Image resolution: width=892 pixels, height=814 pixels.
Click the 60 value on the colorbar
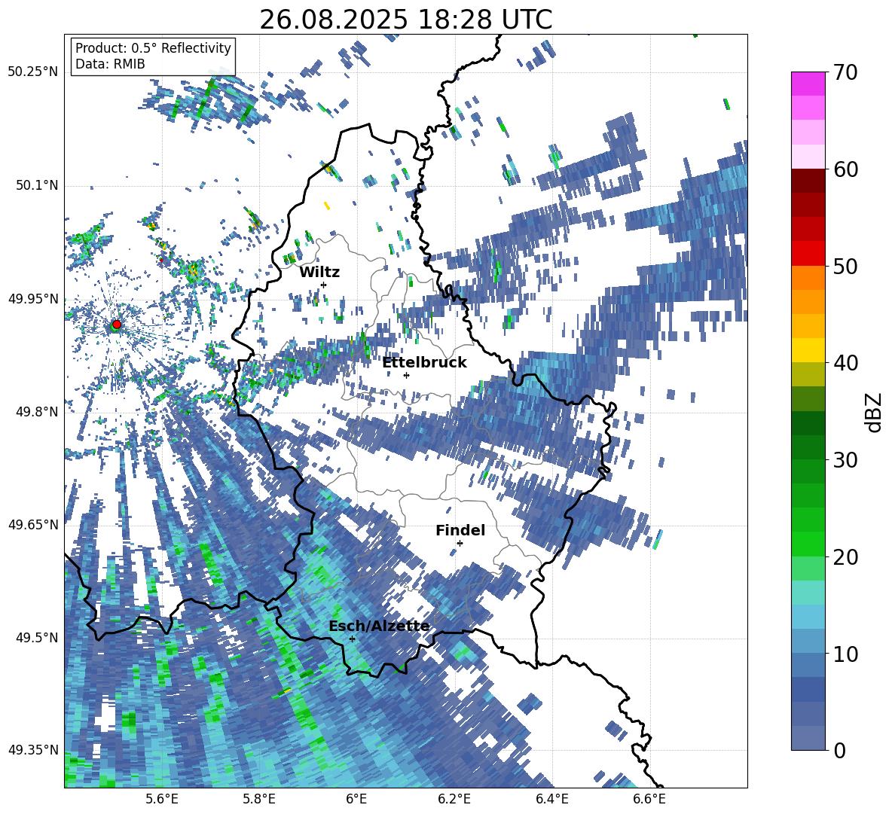click(845, 169)
